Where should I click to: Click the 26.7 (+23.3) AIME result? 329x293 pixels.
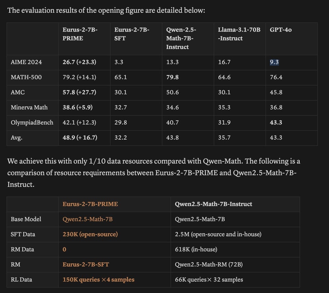click(79, 62)
